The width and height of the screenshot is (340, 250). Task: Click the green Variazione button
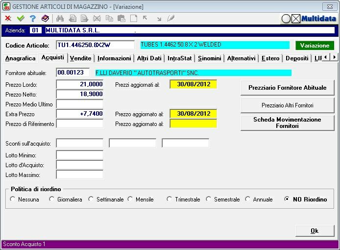pyautogui.click(x=315, y=46)
